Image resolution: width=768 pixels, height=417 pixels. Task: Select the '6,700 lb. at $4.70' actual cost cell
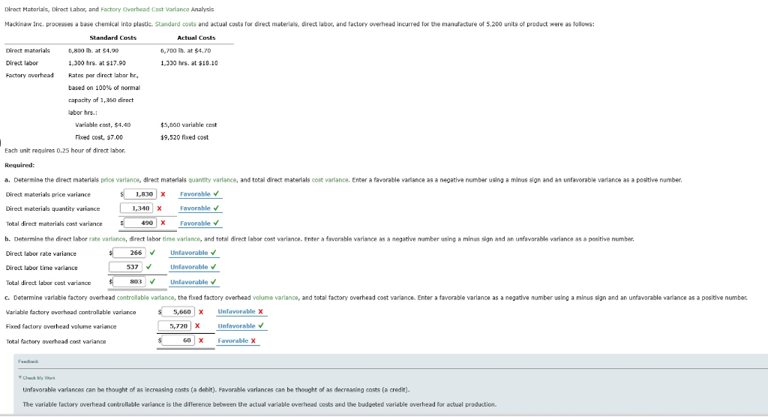point(186,50)
